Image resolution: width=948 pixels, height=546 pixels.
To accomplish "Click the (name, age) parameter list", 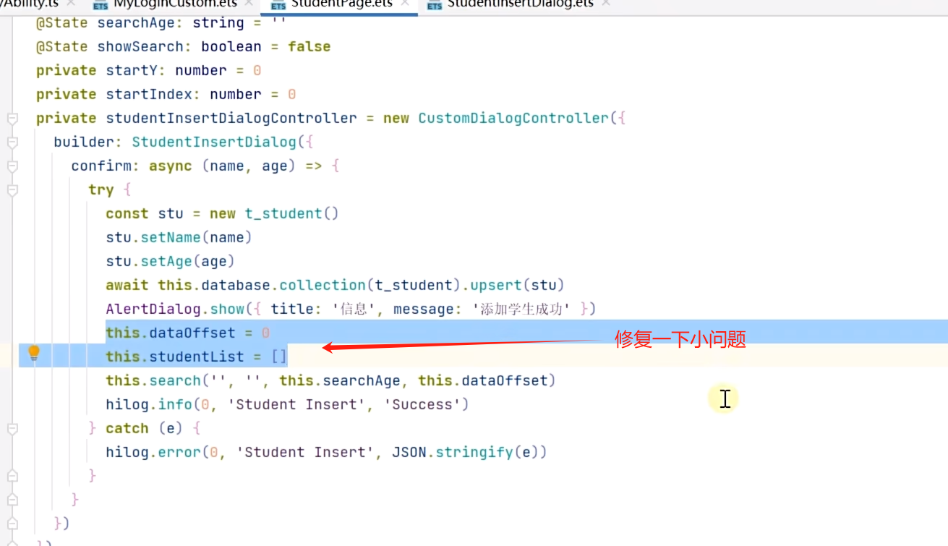I will tap(249, 166).
